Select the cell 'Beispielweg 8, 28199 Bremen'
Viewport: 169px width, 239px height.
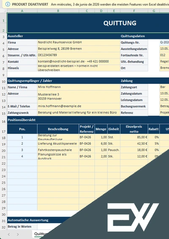pos(79,49)
